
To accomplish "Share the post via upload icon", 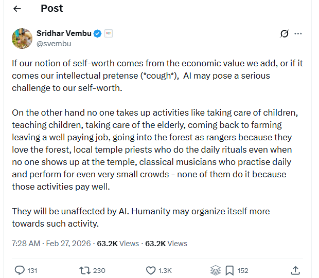I will (295, 270).
